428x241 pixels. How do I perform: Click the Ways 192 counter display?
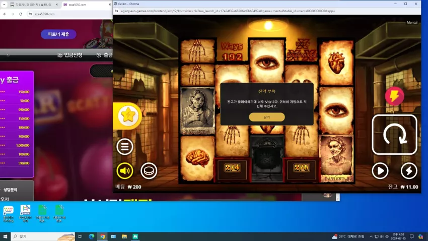point(232,51)
